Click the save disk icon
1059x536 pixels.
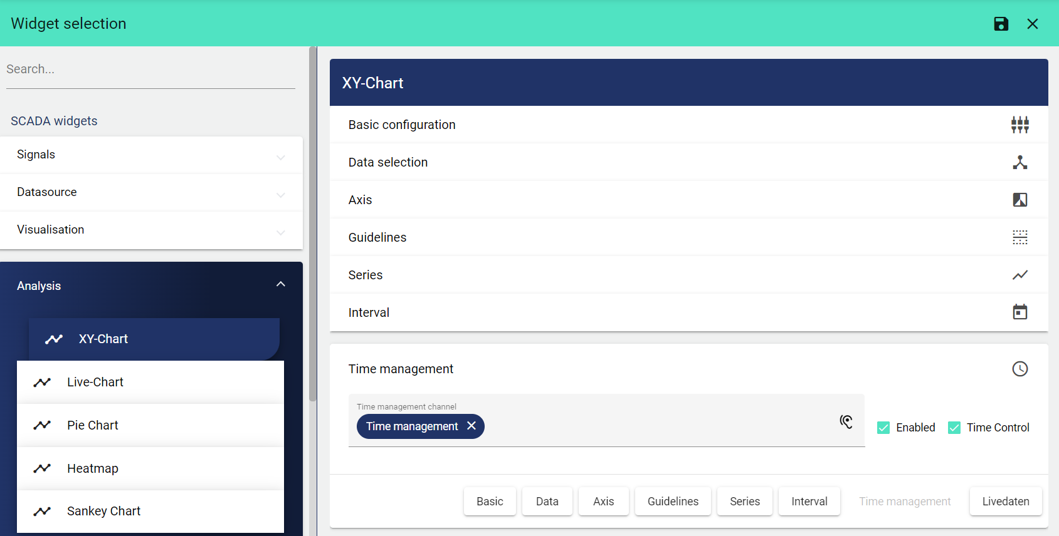point(1001,24)
